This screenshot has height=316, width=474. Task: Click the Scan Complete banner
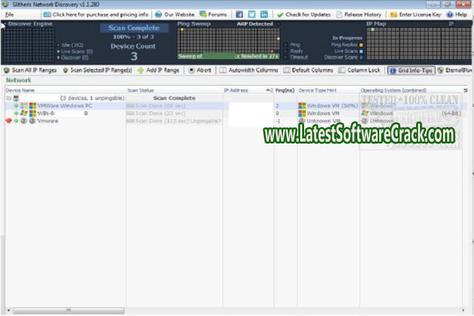coord(134,28)
